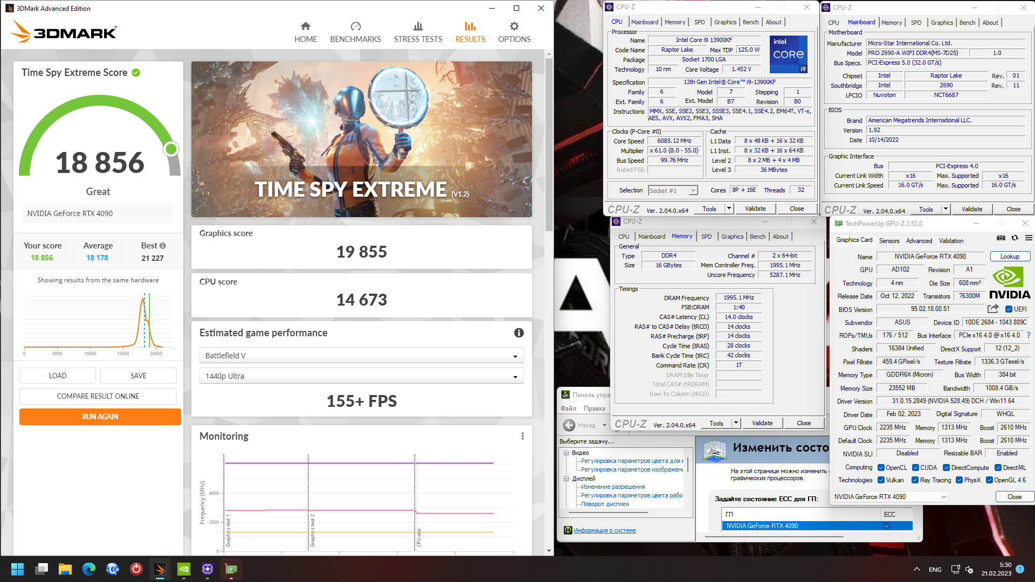
Task: Expand Tools arrow in the CPU-Z CPU window
Action: (729, 209)
